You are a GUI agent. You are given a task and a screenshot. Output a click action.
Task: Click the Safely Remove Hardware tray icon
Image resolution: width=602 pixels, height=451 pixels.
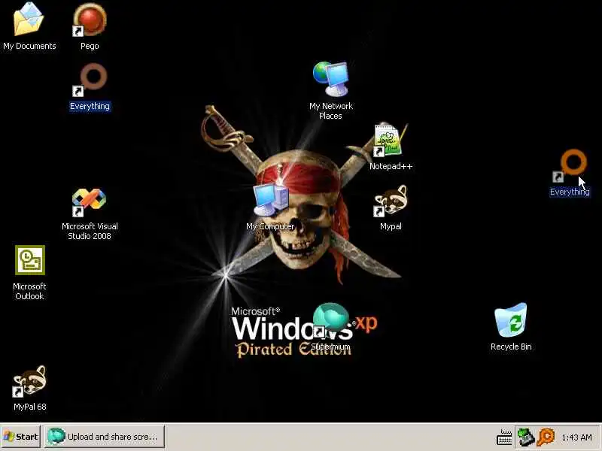pyautogui.click(x=525, y=437)
